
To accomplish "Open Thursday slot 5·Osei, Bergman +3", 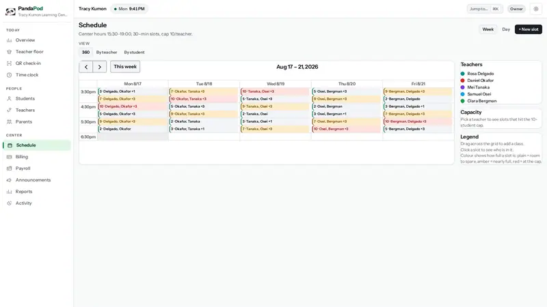I will click(x=347, y=91).
